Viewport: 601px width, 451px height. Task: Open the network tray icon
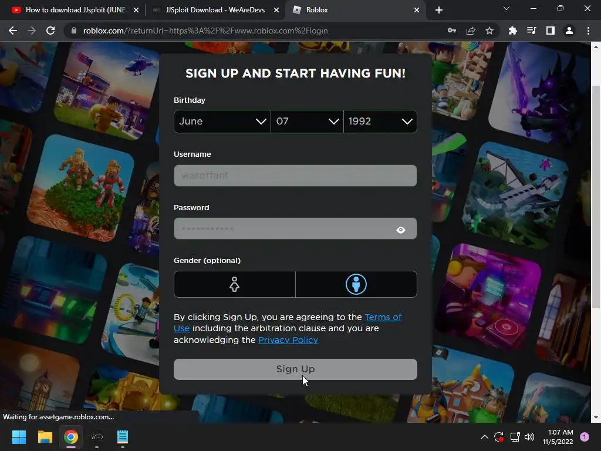(x=515, y=437)
